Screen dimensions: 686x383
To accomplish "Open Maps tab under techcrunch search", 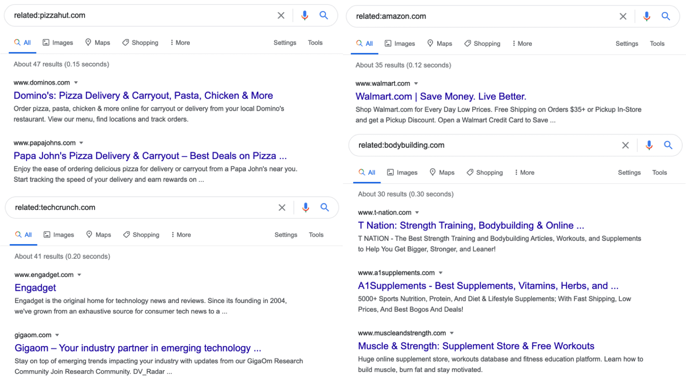I will click(98, 234).
